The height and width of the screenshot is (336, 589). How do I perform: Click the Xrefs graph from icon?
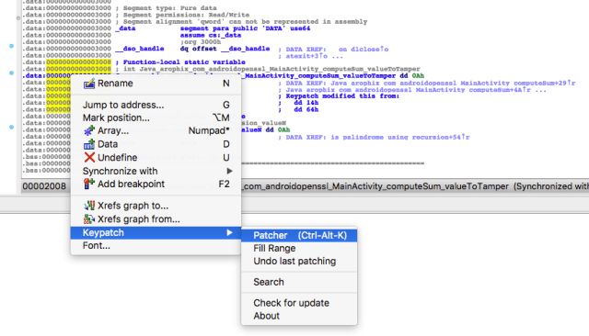[89, 219]
